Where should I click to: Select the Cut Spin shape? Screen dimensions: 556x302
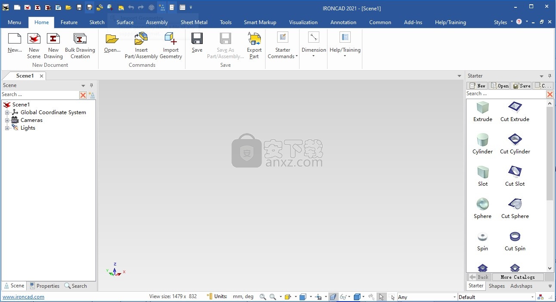(x=515, y=240)
